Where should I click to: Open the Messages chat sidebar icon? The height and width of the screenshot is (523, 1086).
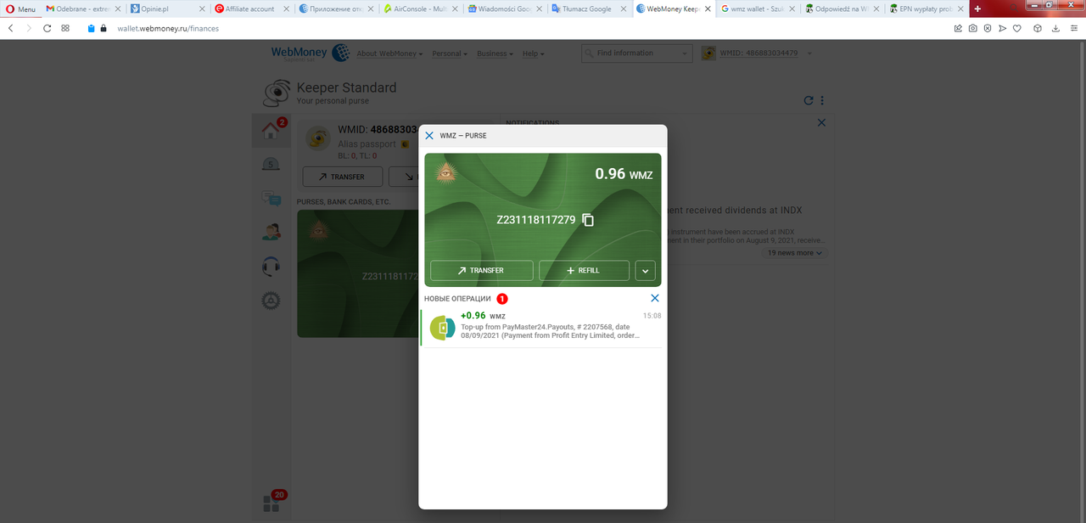271,200
